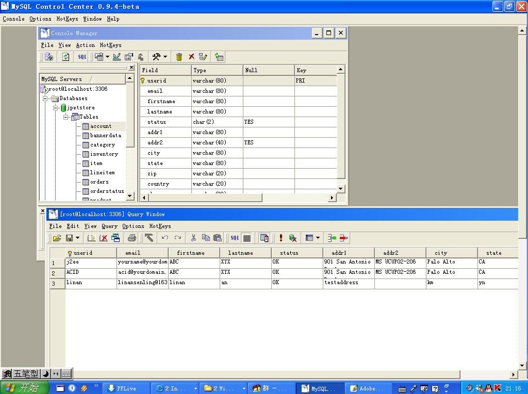528x394 pixels.
Task: Click the copy icon in Query Window toolbar
Action: click(206, 238)
